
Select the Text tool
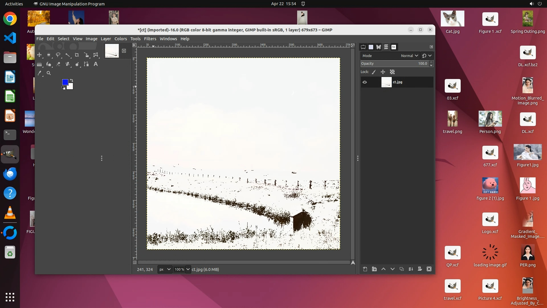click(x=96, y=64)
